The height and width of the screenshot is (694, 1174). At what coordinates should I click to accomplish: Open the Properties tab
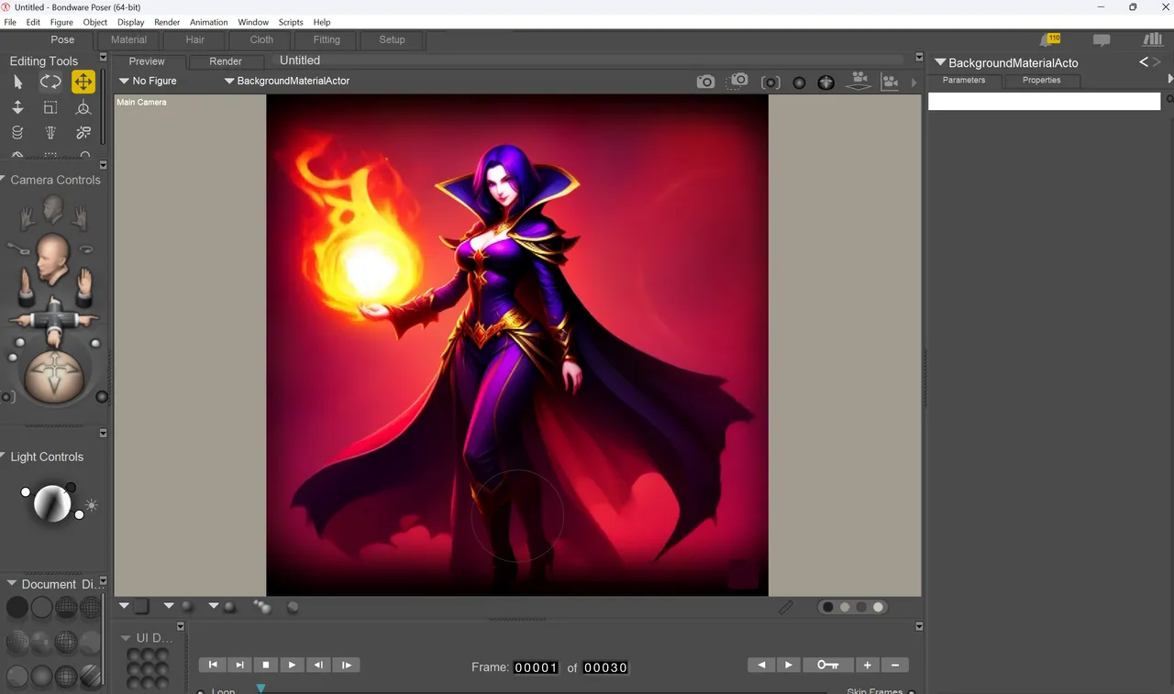coord(1042,80)
